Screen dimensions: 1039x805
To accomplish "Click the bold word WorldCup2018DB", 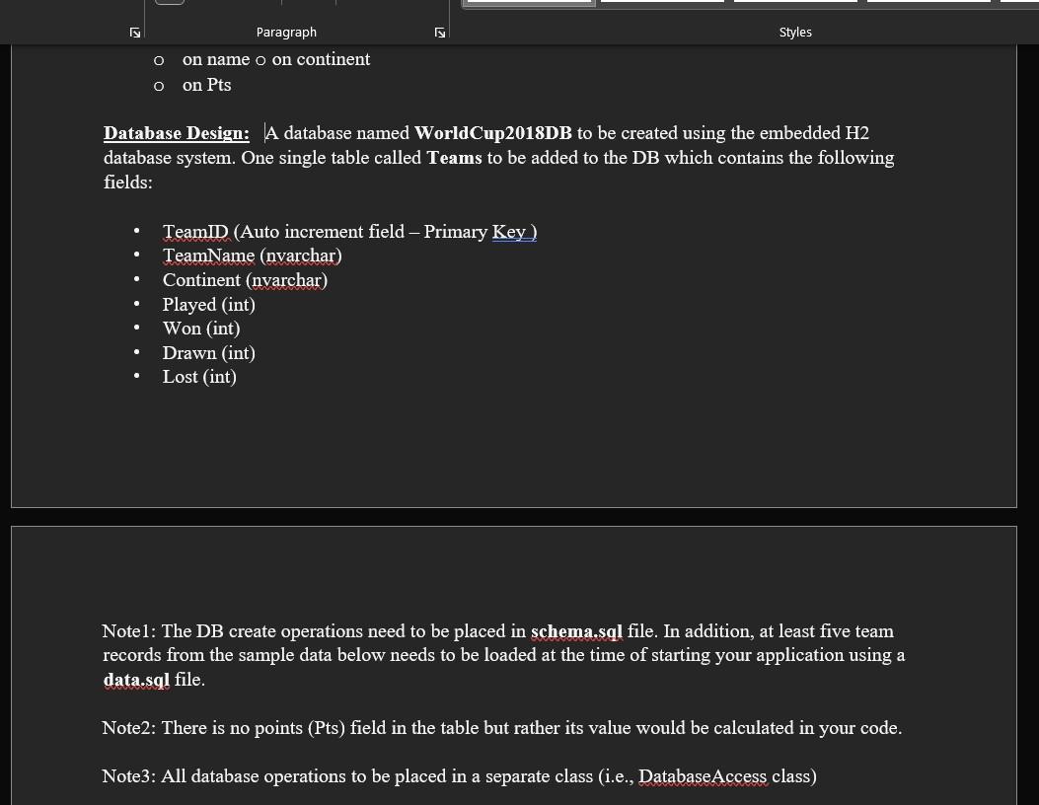I will (493, 133).
